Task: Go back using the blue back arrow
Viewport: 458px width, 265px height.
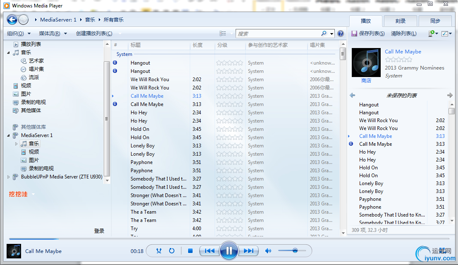Action: click(x=12, y=19)
